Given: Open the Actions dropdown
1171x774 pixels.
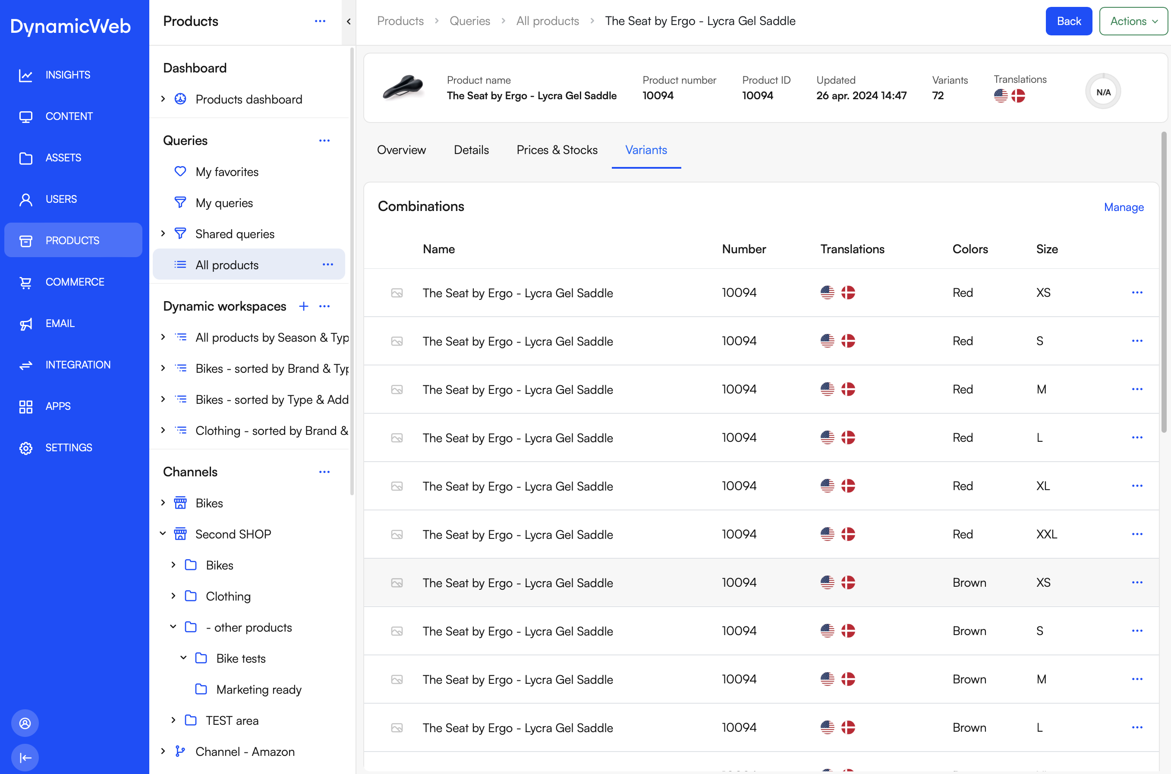Looking at the screenshot, I should [1133, 21].
